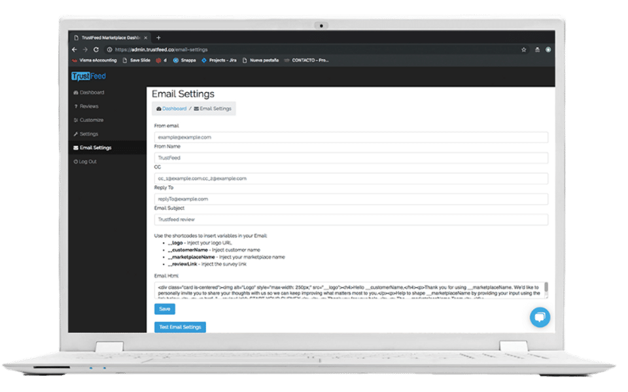This screenshot has width=628, height=392.
Task: Click the browser forward arrow
Action: [x=85, y=50]
